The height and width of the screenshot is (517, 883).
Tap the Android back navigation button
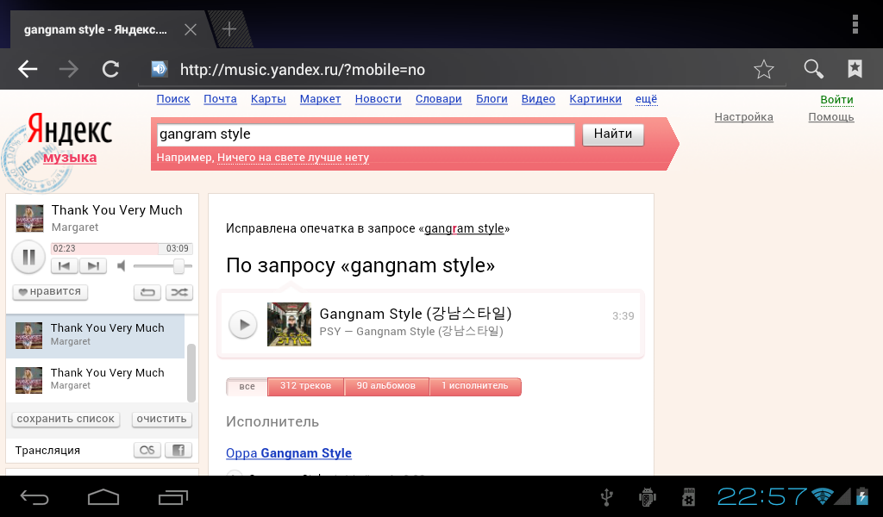click(34, 496)
